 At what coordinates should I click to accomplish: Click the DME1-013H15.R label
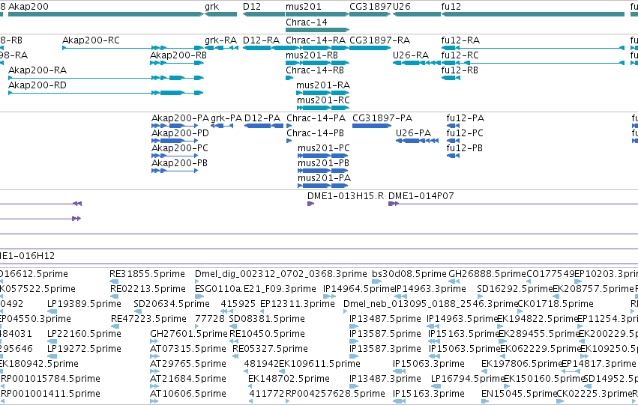click(346, 196)
